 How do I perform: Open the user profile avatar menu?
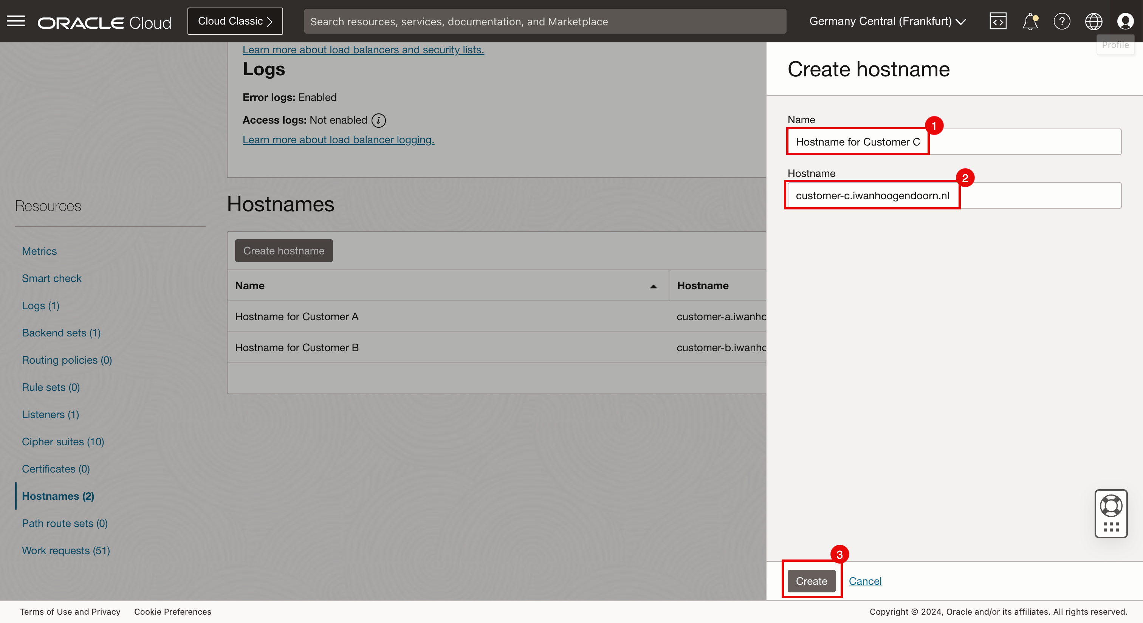pos(1125,21)
